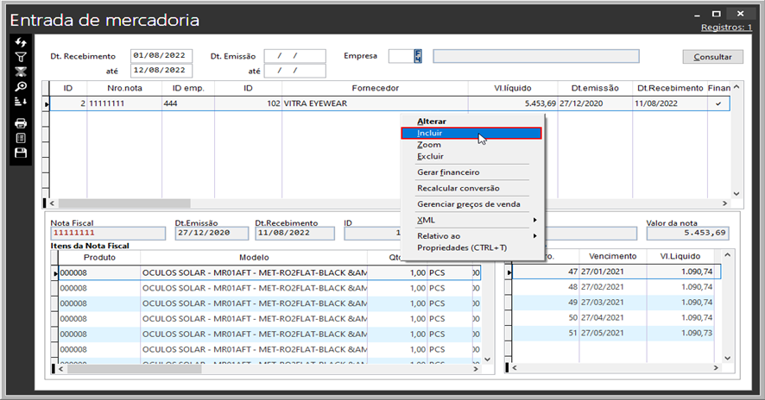Screen dimensions: 765x400
Task: Click the items grid horizontal scrollbar thumb
Action: 134,369
